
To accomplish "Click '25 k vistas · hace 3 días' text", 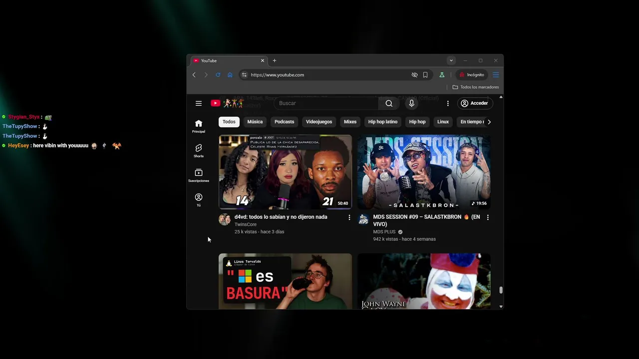I will click(260, 232).
